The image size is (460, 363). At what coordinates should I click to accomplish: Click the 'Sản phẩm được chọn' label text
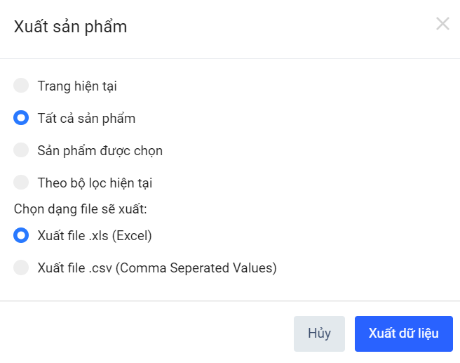point(100,151)
